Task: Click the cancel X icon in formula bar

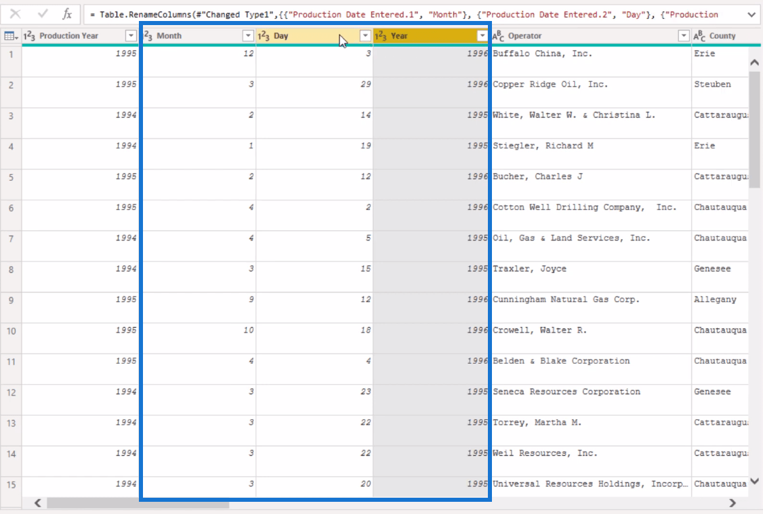Action: (x=15, y=14)
